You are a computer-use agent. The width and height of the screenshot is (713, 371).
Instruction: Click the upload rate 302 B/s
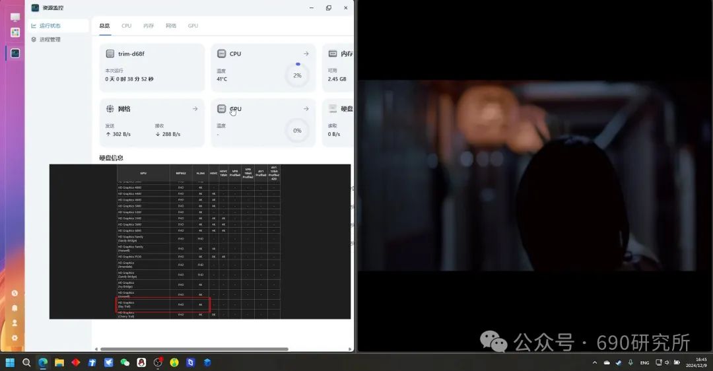118,134
